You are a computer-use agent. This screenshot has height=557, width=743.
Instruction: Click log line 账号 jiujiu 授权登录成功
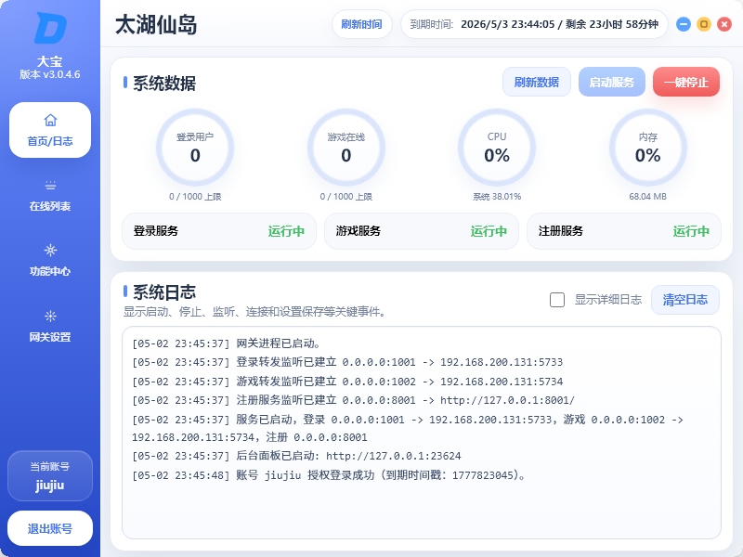click(x=330, y=475)
